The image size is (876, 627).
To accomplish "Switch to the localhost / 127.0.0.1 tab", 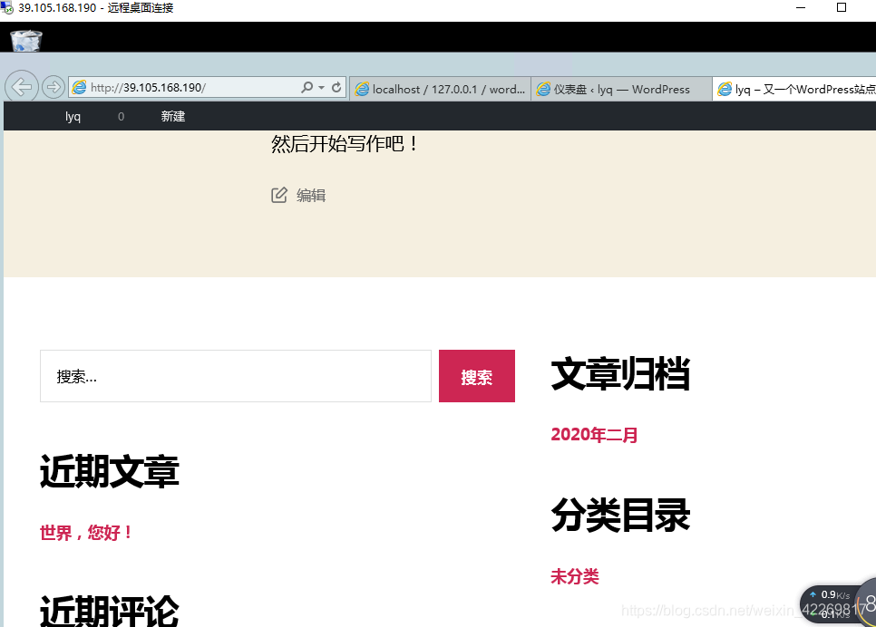I will pos(440,88).
